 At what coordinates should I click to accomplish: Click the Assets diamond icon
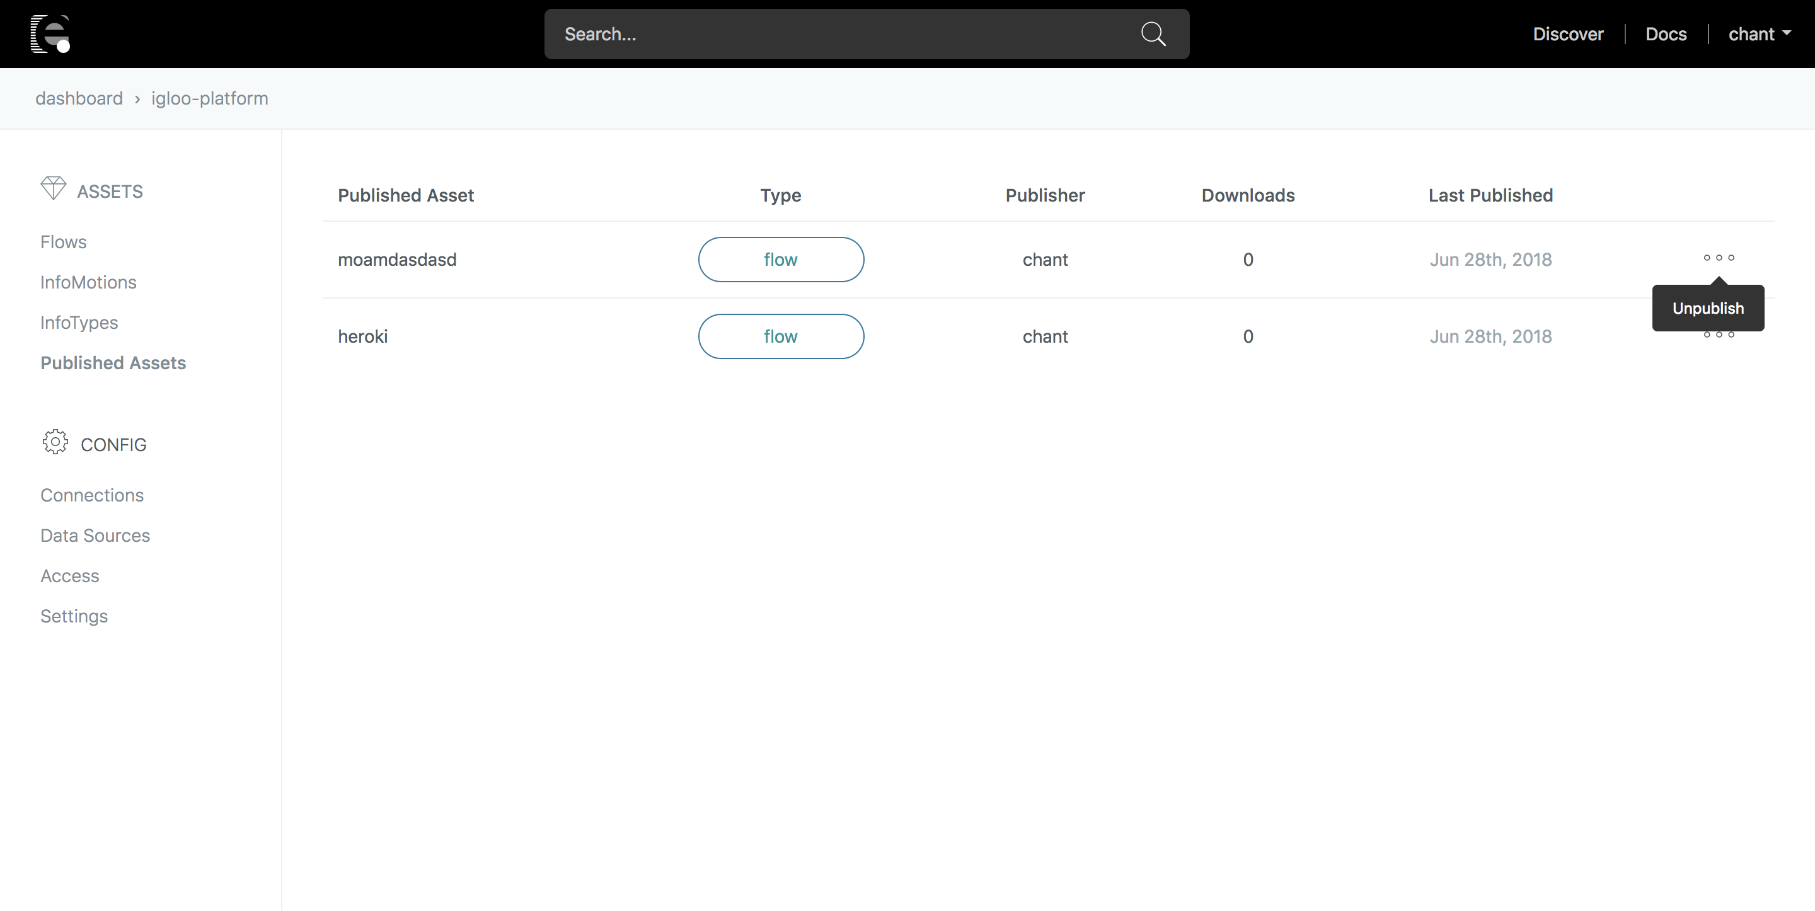(53, 189)
